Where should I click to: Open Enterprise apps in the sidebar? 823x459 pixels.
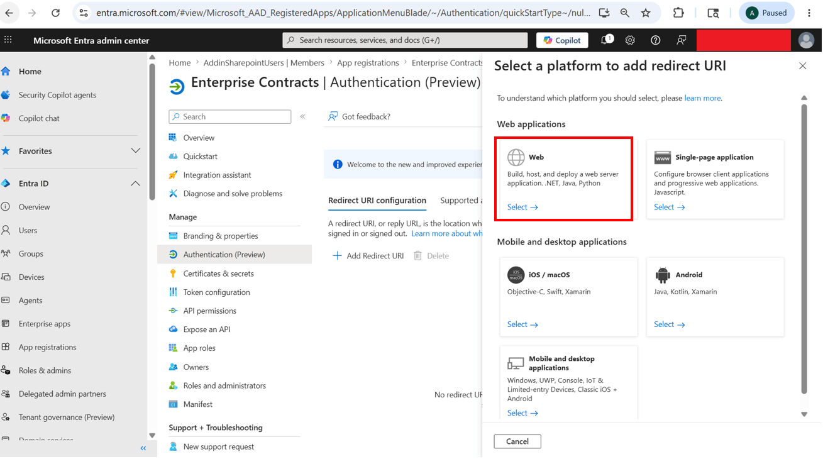pyautogui.click(x=45, y=324)
